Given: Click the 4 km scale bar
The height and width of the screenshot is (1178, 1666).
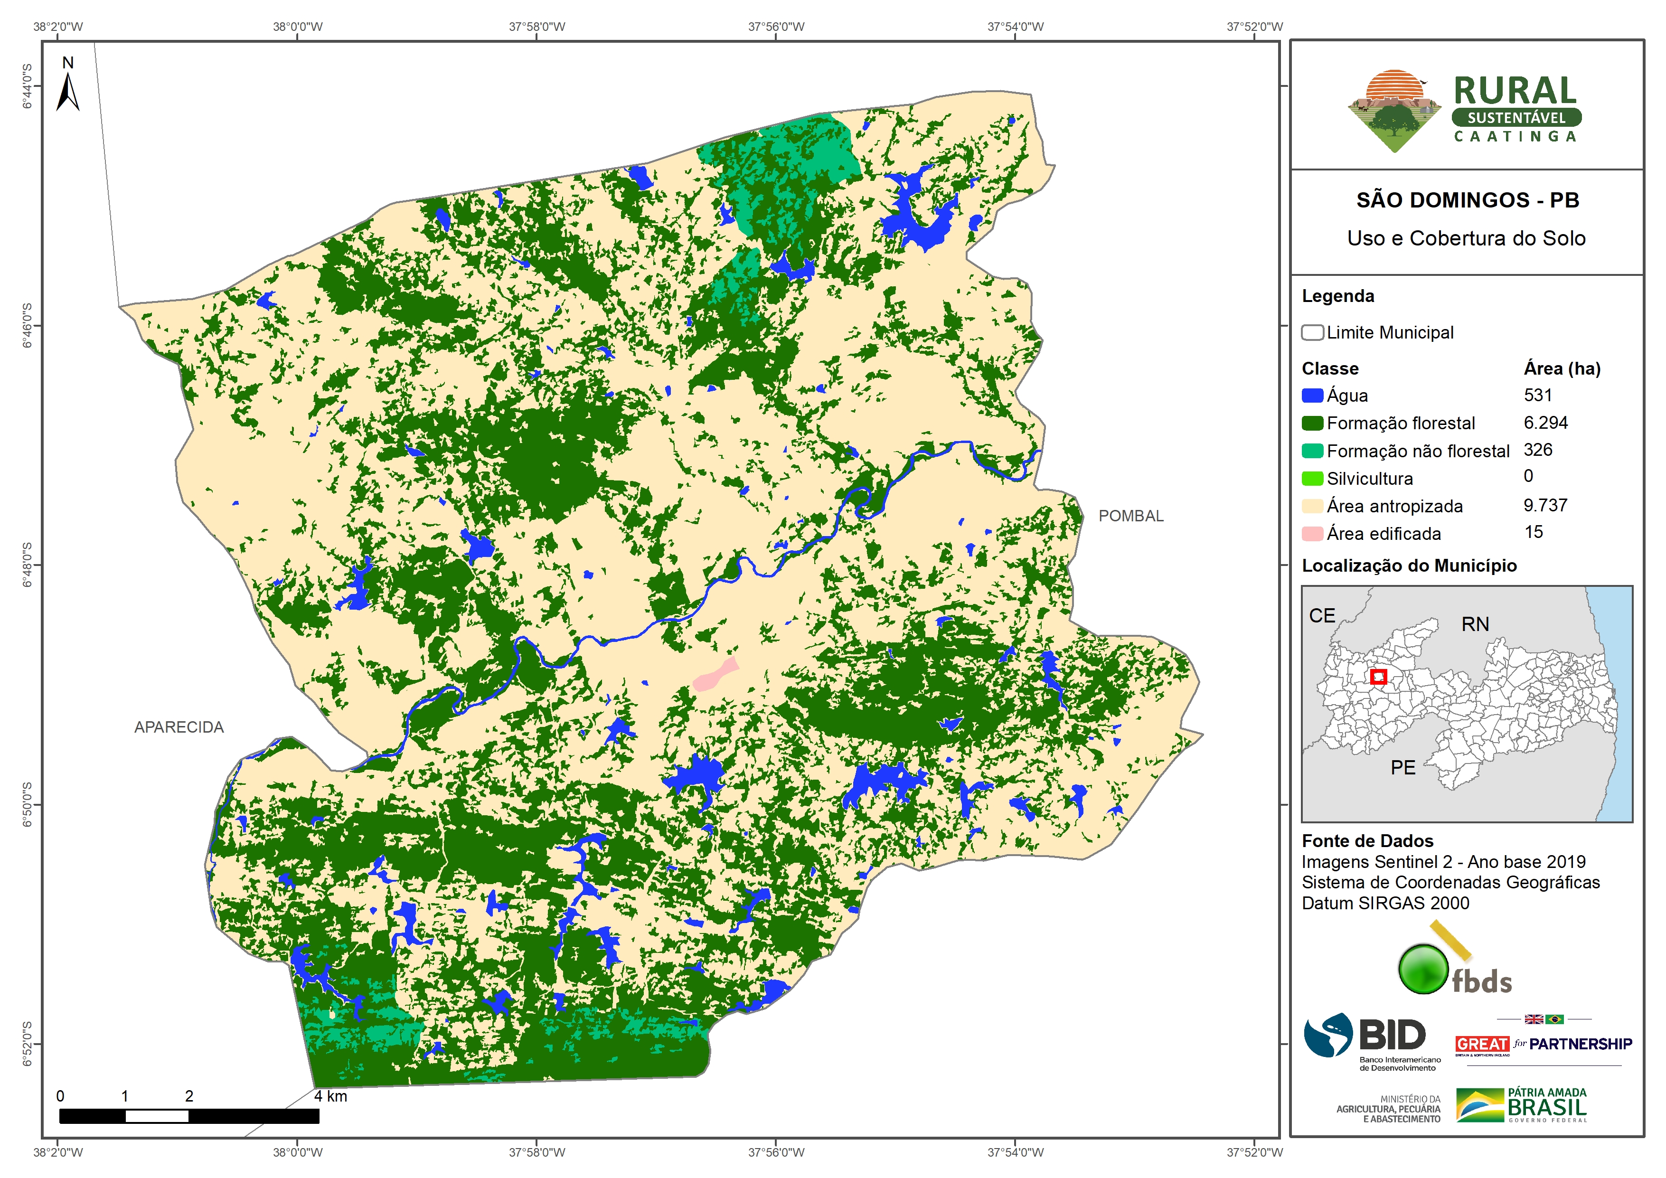Looking at the screenshot, I should pyautogui.click(x=188, y=1116).
